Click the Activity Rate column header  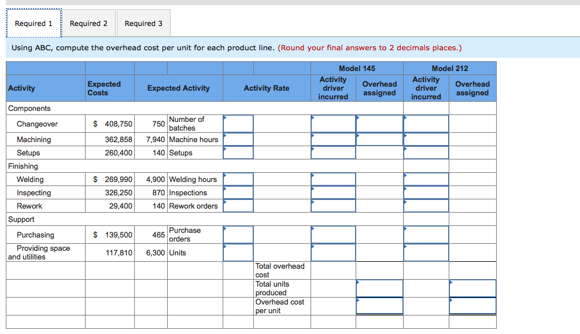point(267,88)
